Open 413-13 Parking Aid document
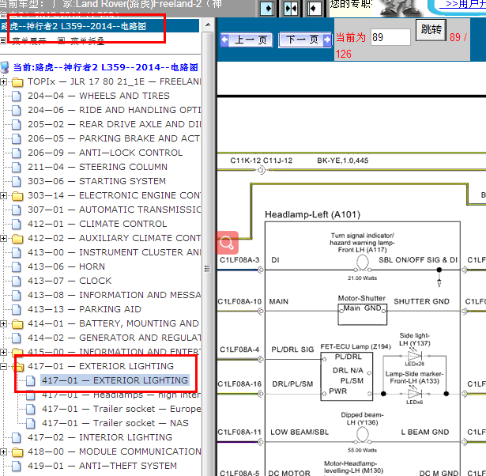The image size is (486, 476). click(85, 309)
